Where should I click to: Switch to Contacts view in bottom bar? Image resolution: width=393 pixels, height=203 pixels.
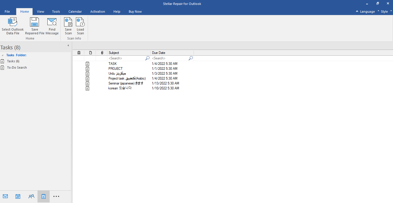click(x=31, y=196)
